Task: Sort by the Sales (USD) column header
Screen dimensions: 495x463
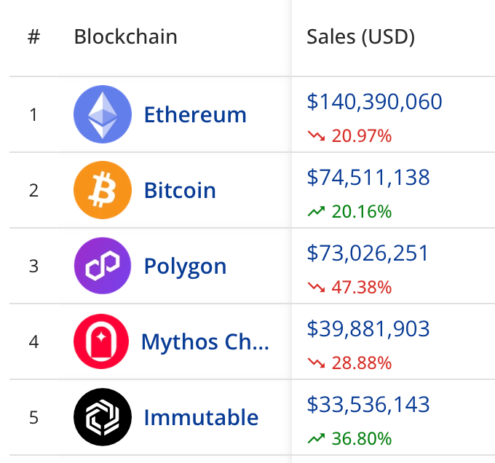Action: pyautogui.click(x=361, y=36)
